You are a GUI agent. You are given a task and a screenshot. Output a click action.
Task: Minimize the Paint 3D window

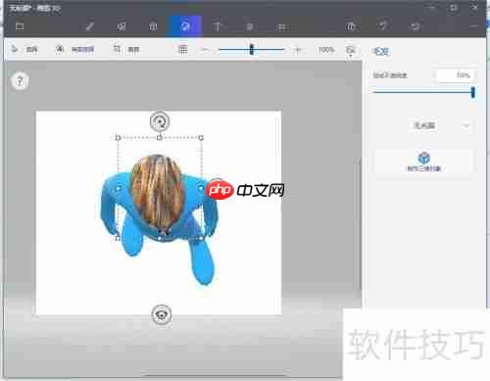point(432,7)
